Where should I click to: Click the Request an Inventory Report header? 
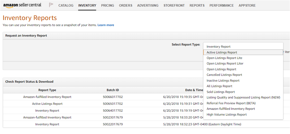[26, 36]
